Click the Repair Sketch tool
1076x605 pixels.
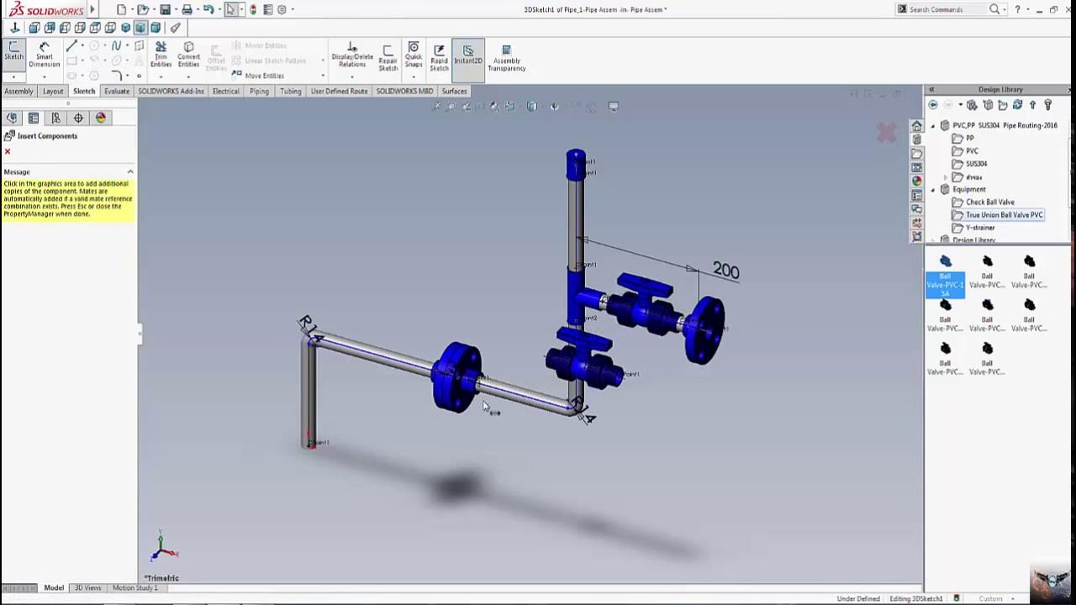pos(388,57)
